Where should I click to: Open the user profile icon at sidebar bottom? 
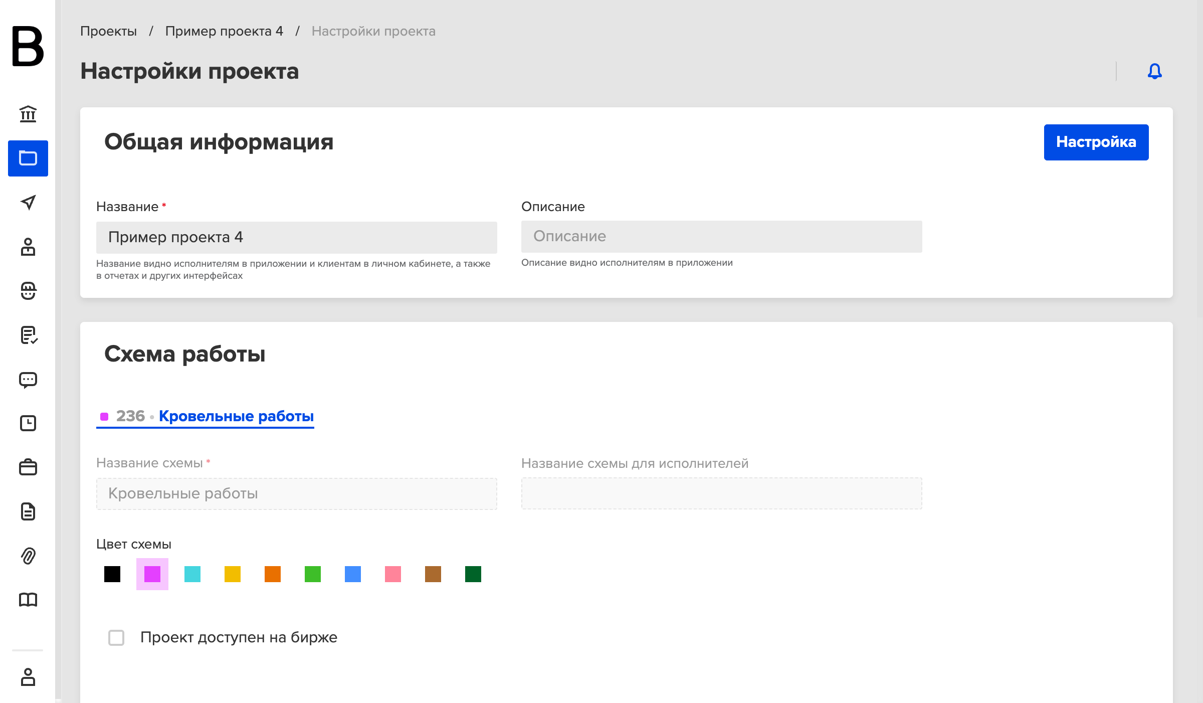coord(28,677)
